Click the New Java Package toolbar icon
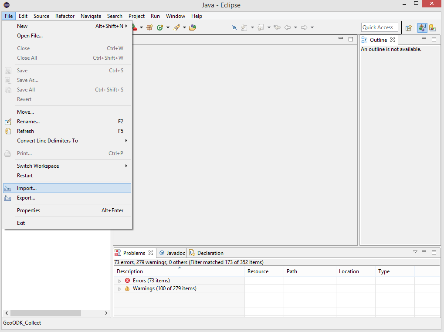Screen dimensions: 444x332 [x=149, y=27]
